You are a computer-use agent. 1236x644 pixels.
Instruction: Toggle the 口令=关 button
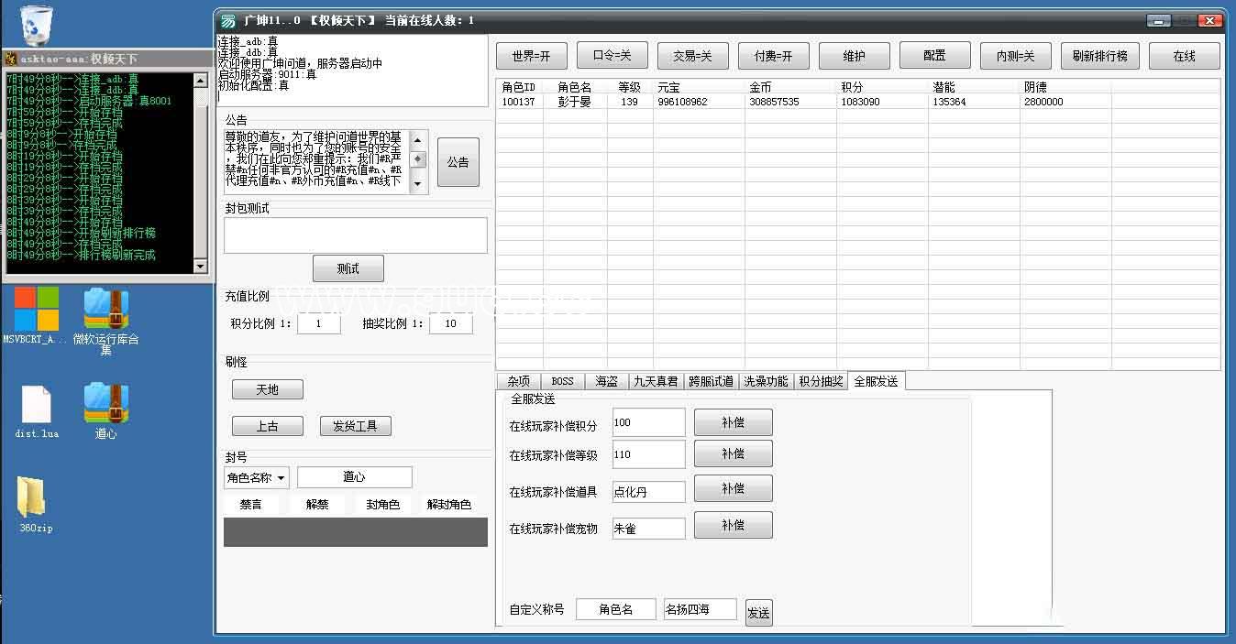pos(612,56)
